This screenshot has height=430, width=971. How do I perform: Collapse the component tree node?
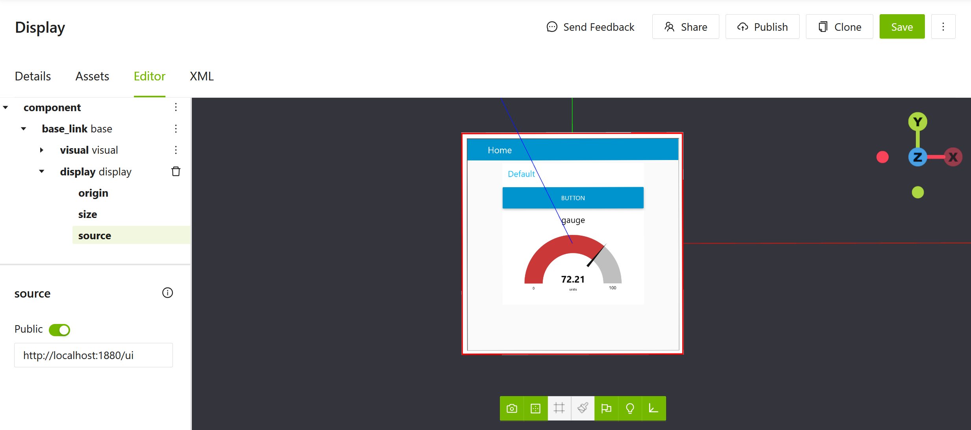click(x=6, y=108)
